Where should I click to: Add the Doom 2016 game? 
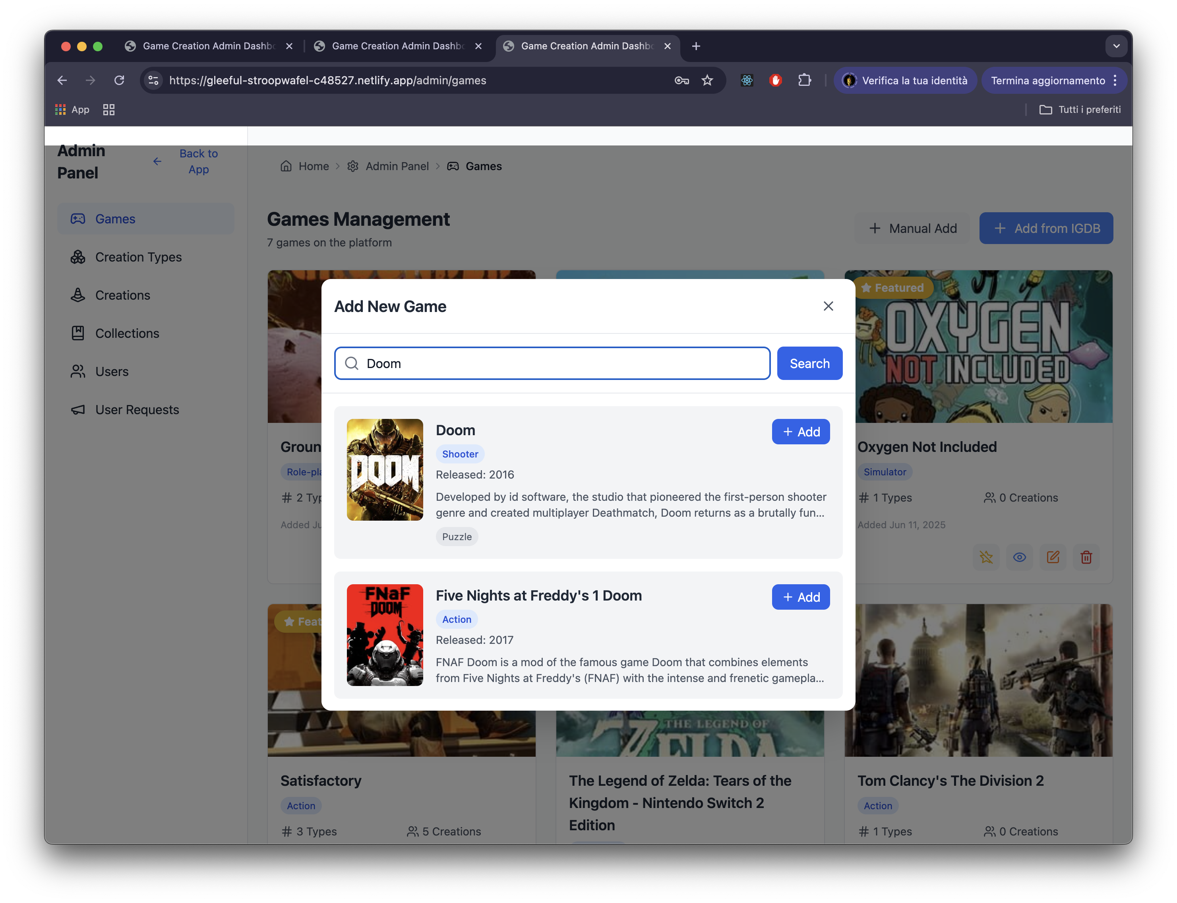800,432
